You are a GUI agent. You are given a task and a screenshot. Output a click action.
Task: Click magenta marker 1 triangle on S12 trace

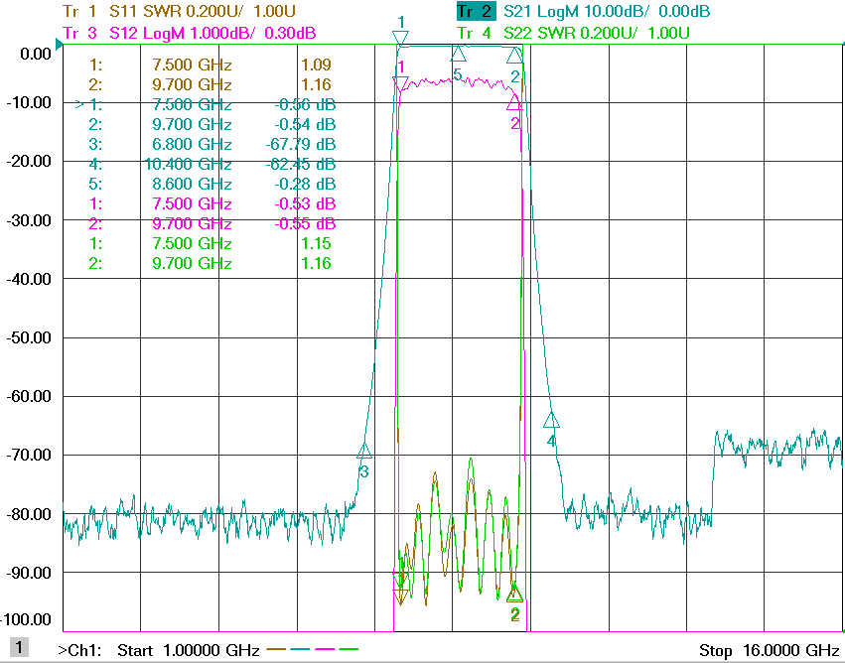[400, 83]
